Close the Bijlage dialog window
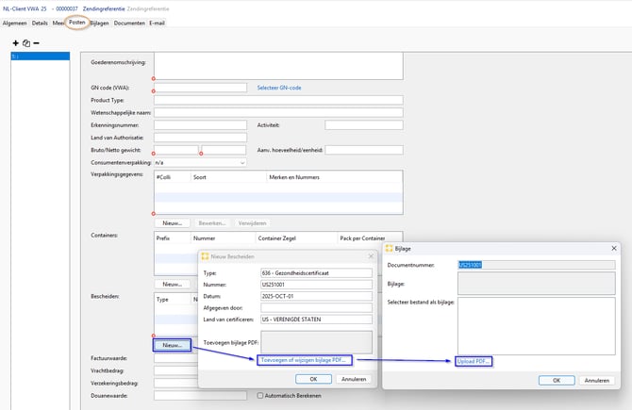Viewport: 632px width, 410px height. 614,248
